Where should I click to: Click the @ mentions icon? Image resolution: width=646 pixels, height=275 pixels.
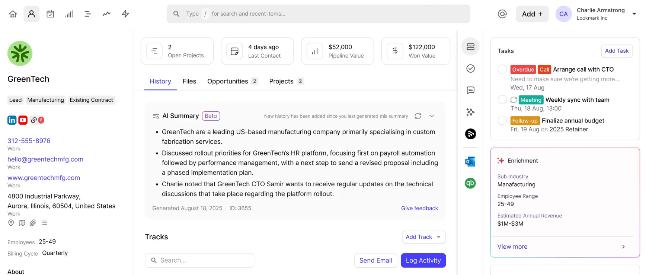(502, 14)
